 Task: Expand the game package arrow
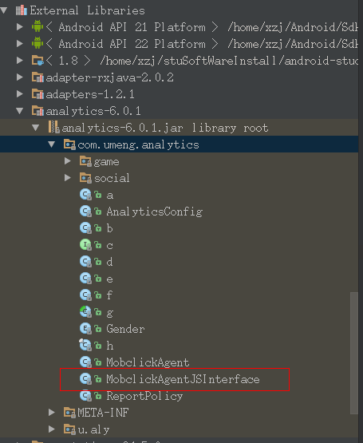click(x=68, y=161)
